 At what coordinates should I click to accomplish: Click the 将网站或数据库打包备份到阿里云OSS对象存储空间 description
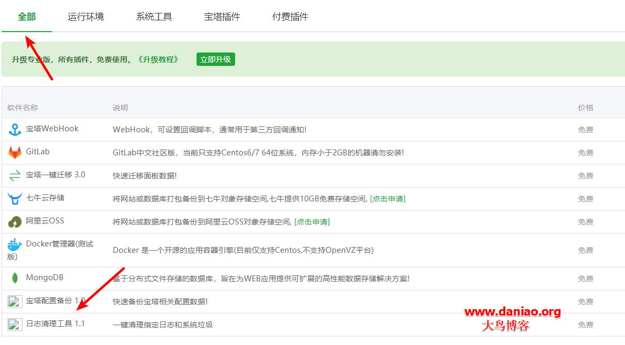202,222
